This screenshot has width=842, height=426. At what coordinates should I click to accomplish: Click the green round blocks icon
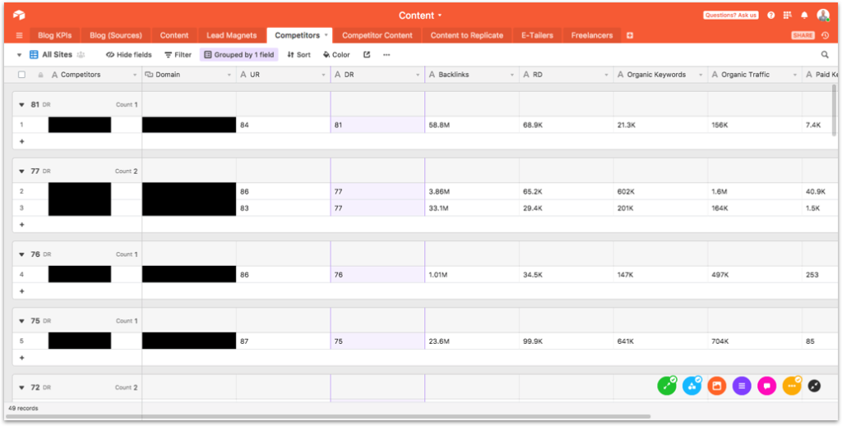666,386
